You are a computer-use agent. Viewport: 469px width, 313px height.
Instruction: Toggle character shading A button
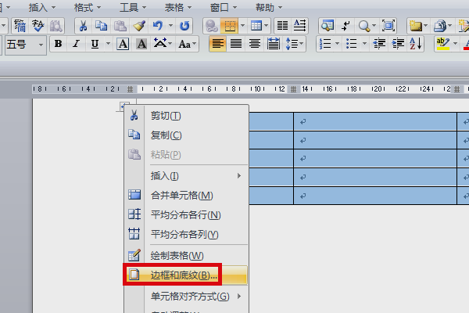tap(141, 44)
